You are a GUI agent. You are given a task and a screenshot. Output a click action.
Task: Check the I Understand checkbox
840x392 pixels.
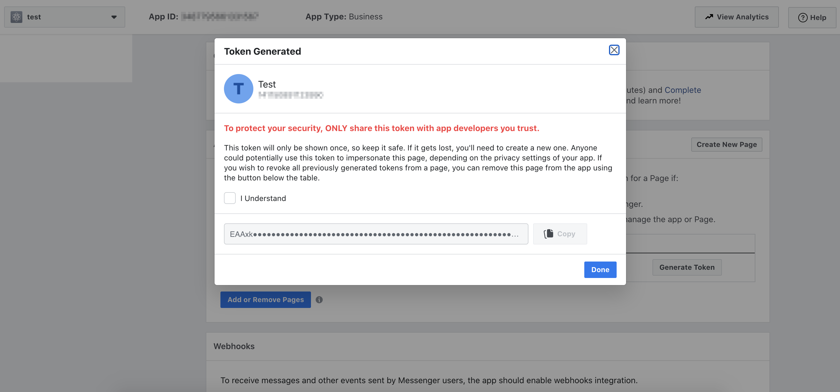pyautogui.click(x=230, y=198)
